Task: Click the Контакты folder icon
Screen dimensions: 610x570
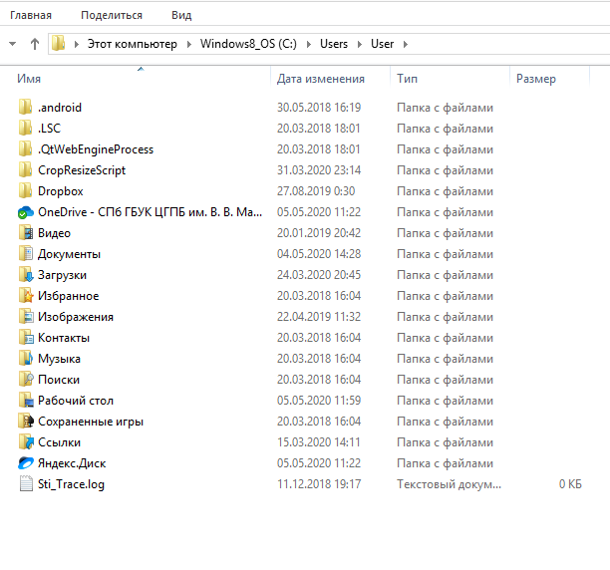Action: [x=26, y=338]
